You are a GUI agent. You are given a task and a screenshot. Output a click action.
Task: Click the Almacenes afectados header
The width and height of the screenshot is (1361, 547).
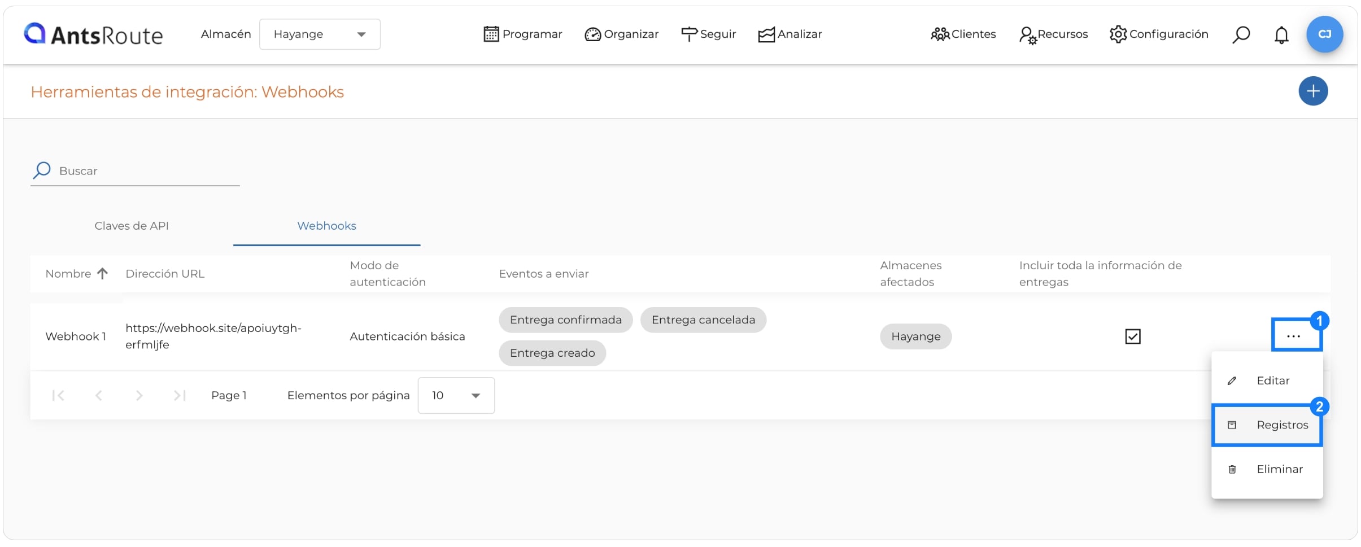(x=910, y=274)
